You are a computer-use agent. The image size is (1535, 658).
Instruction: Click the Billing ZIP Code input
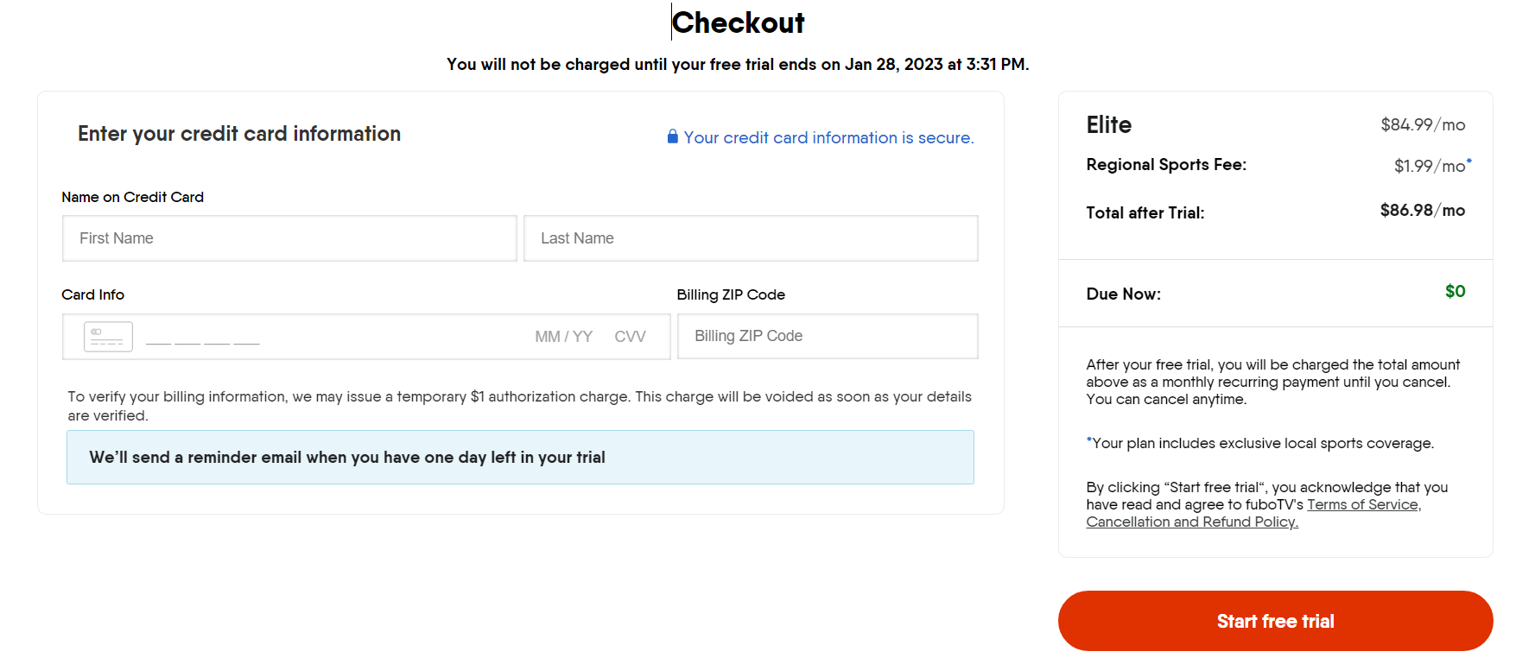click(828, 336)
